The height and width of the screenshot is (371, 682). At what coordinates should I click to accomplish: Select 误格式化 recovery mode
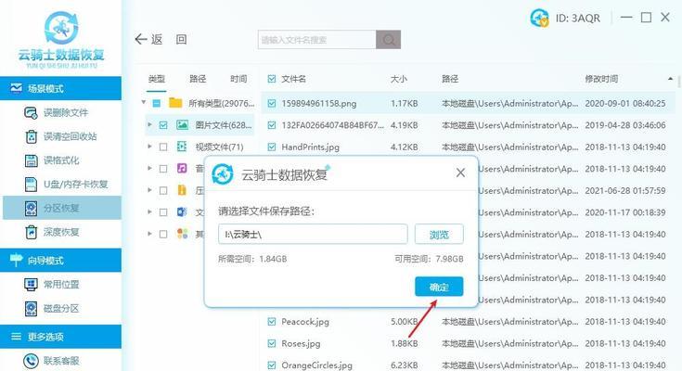pos(62,160)
